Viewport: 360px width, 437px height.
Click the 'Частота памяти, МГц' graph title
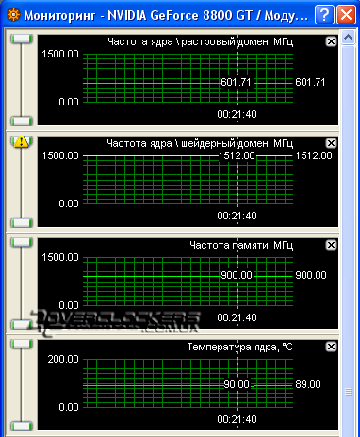[x=241, y=245]
